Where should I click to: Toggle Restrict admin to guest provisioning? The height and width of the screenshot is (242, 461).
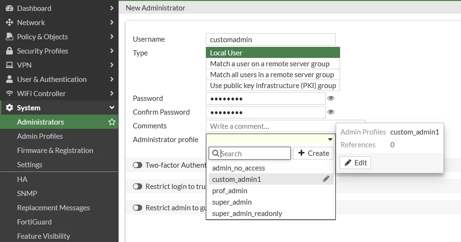point(137,208)
